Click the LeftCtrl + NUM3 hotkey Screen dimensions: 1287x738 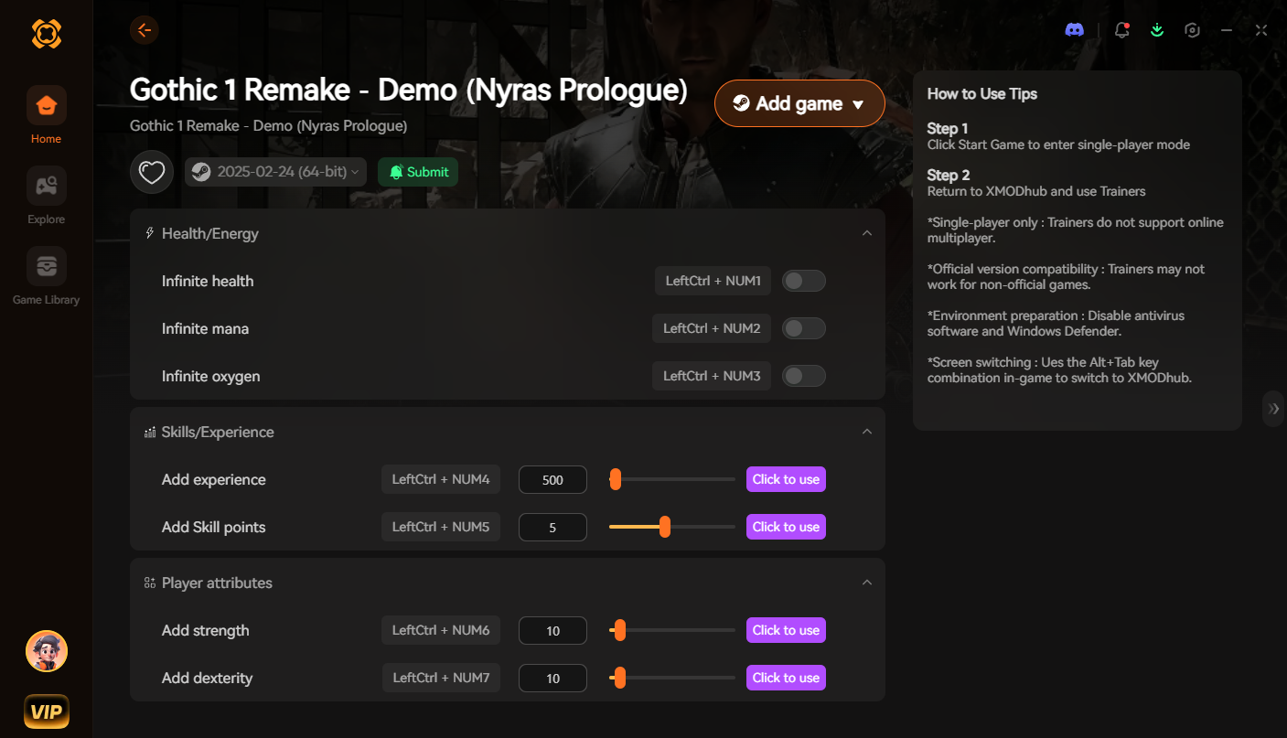click(712, 376)
